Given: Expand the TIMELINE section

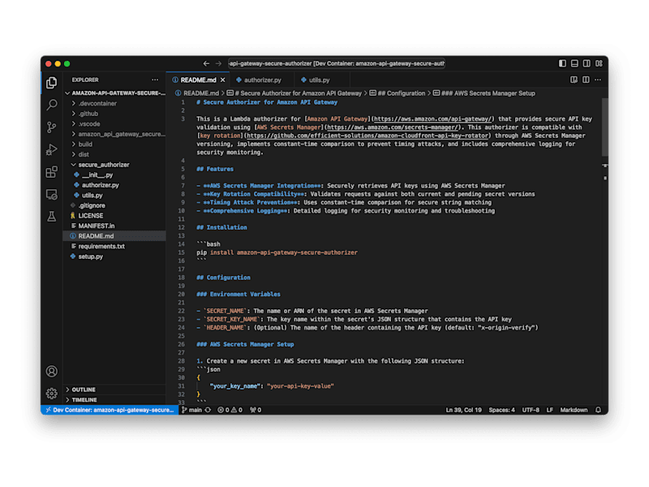Looking at the screenshot, I should point(115,400).
